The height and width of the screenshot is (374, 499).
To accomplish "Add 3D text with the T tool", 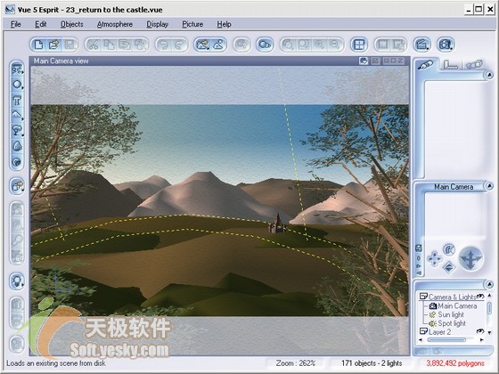I will pyautogui.click(x=17, y=101).
